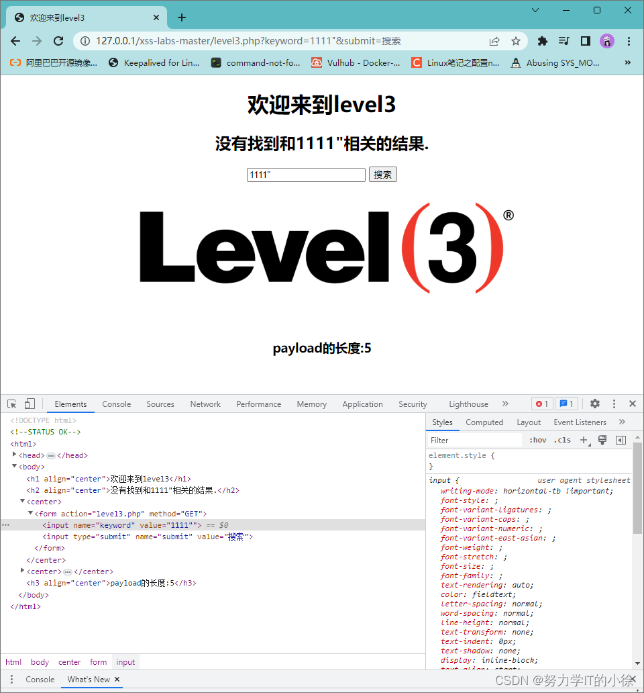Expand the head node in the DOM tree

point(14,455)
